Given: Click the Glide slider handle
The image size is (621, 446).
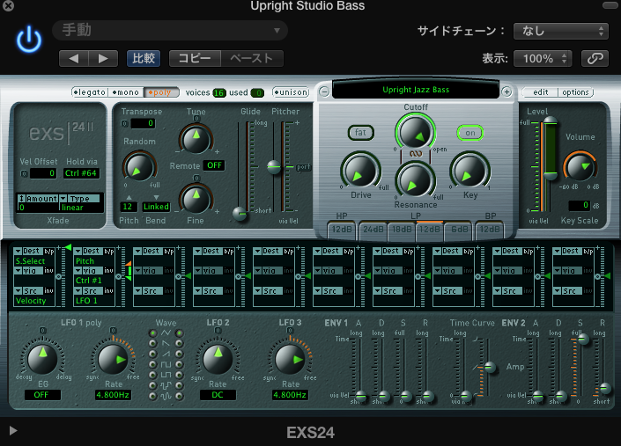Looking at the screenshot, I should pyautogui.click(x=240, y=214).
